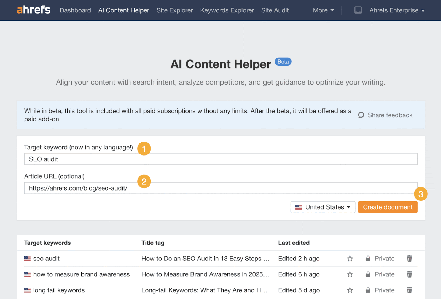
Task: Delete the seo audit document
Action: [x=409, y=258]
